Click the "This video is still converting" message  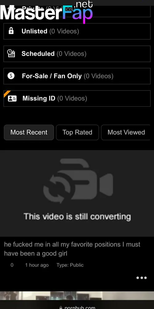tap(77, 217)
